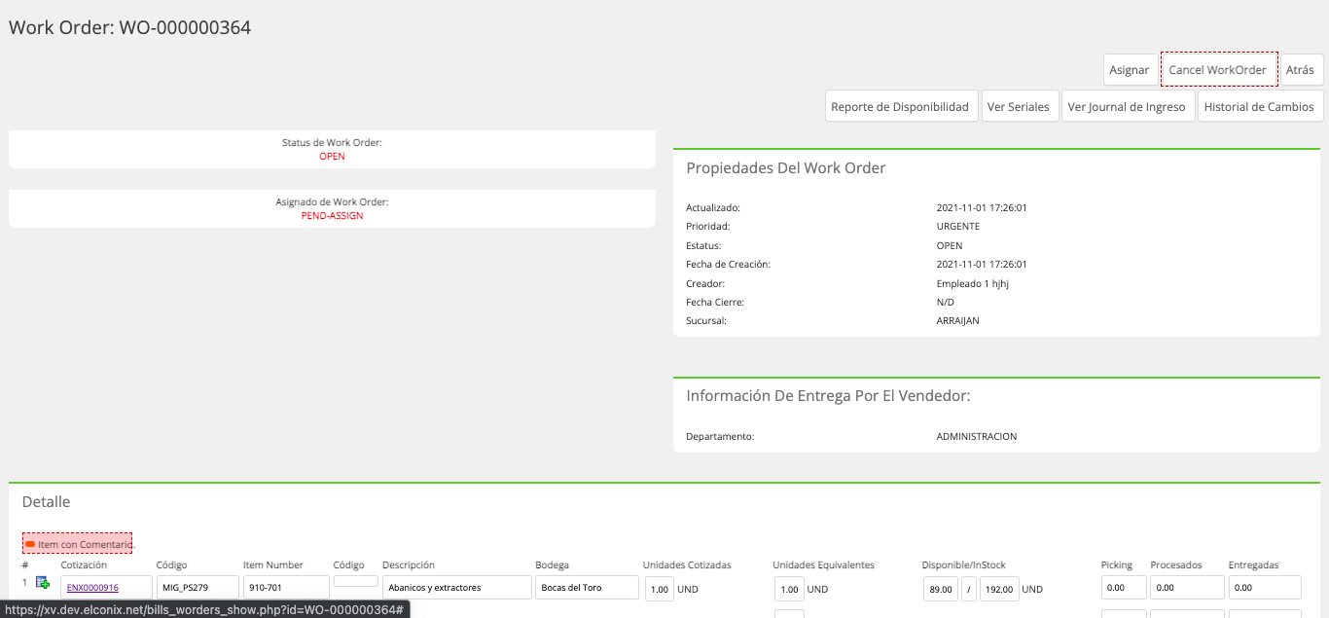Click the Descripción field Abanicos y extractores

(457, 588)
